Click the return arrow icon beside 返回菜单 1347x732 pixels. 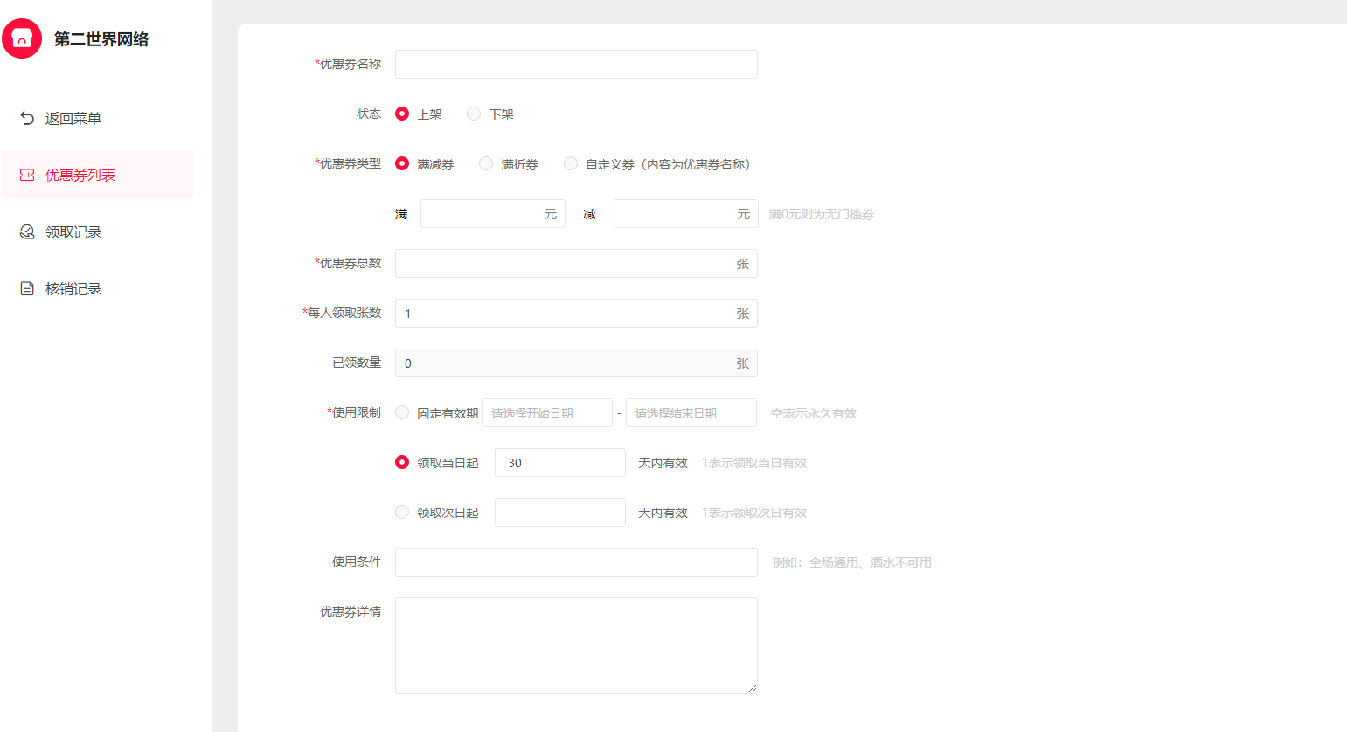pyautogui.click(x=27, y=118)
